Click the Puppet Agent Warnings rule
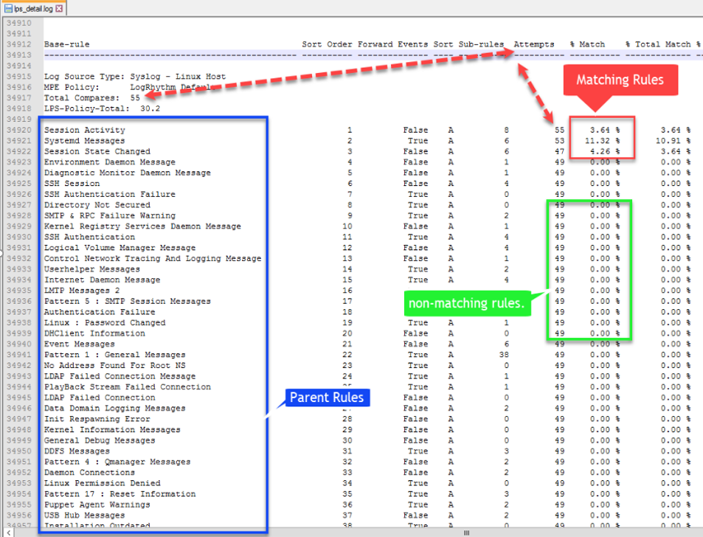This screenshot has height=537, width=703. pyautogui.click(x=97, y=505)
